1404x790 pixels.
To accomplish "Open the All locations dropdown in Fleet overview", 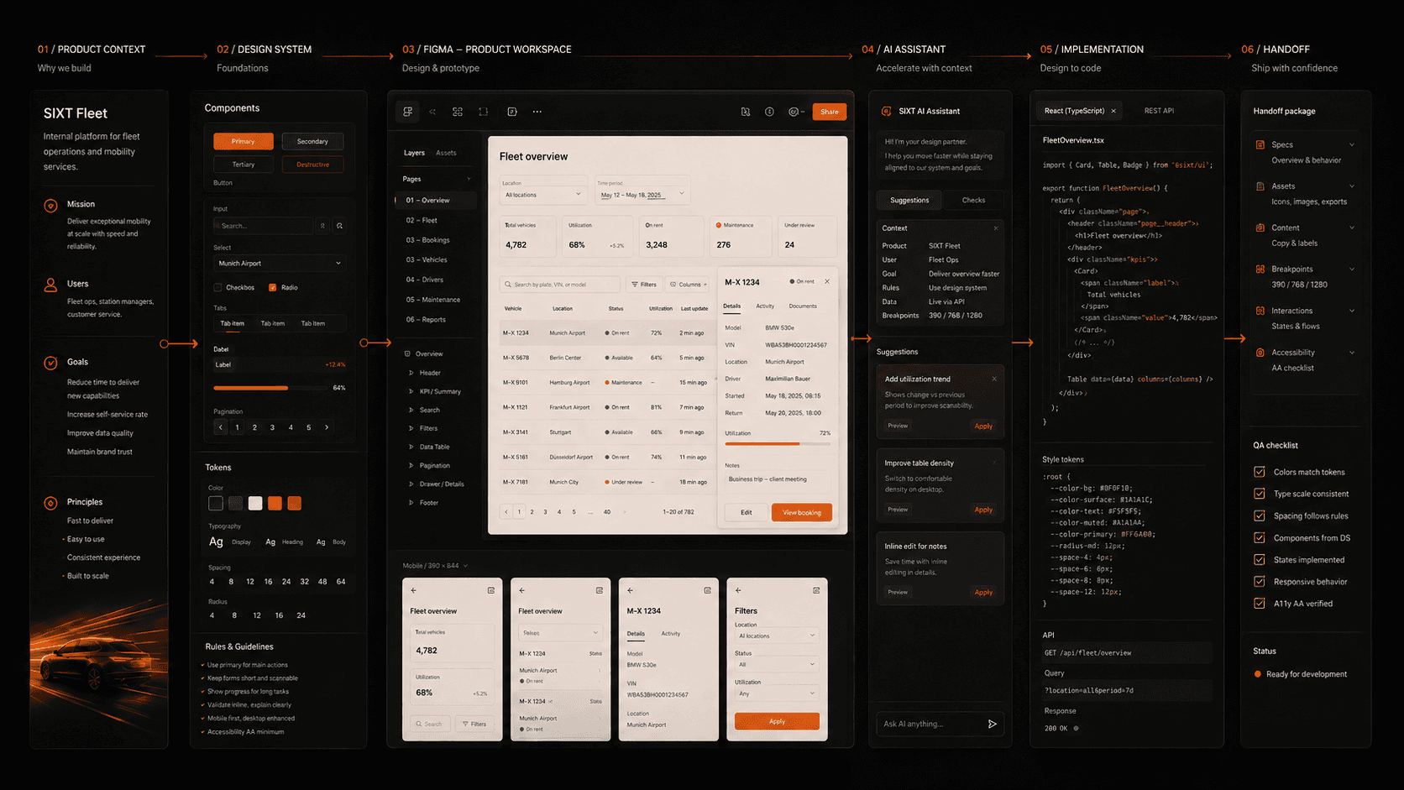I will tap(542, 195).
